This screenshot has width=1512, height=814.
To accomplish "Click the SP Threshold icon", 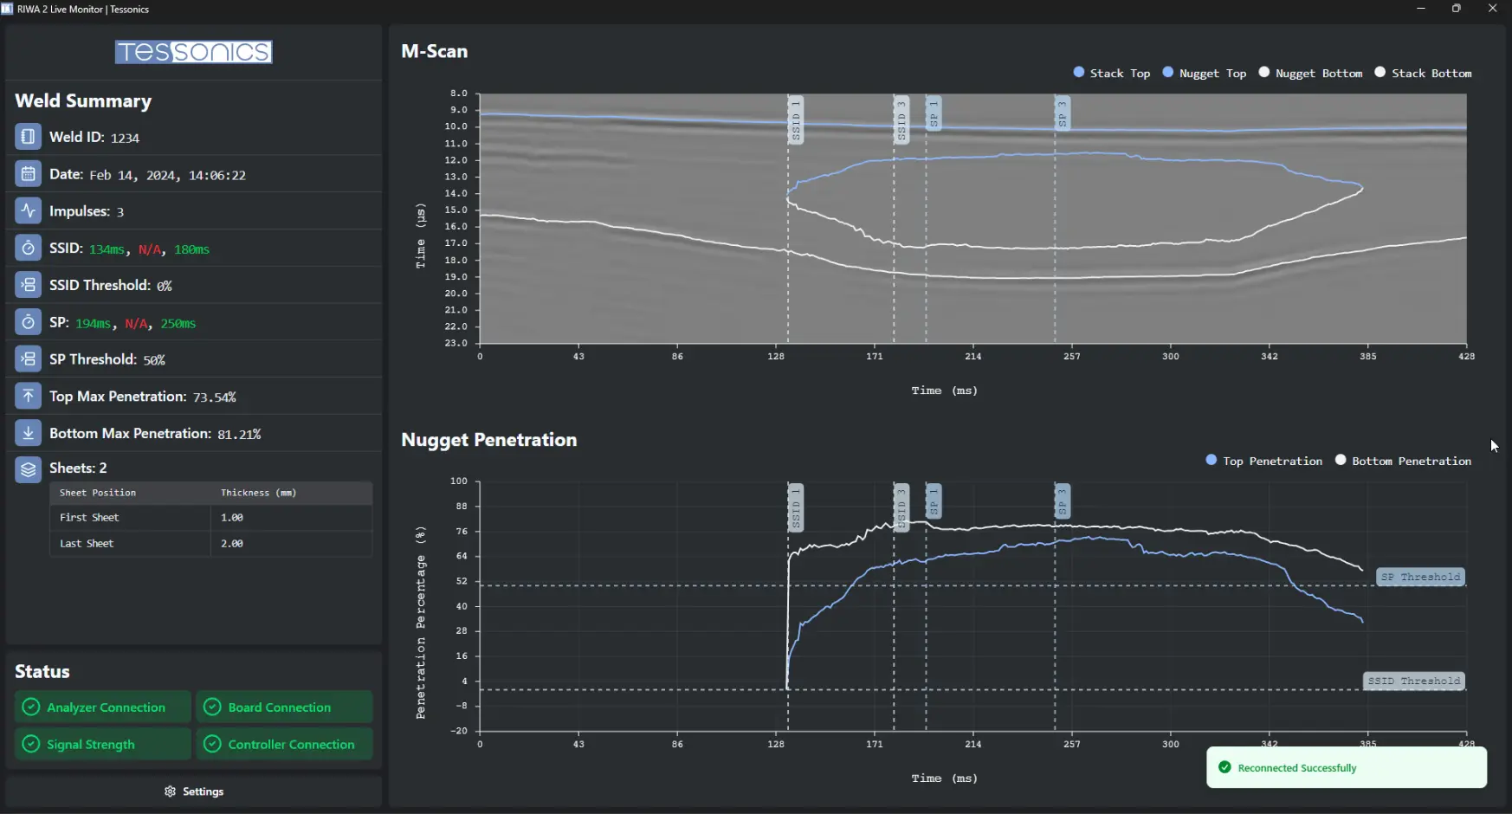I will click(x=28, y=359).
